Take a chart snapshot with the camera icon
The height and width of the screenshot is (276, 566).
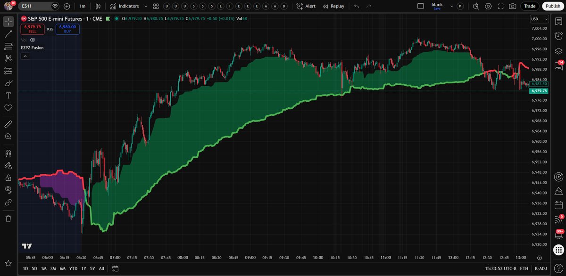[x=514, y=6]
